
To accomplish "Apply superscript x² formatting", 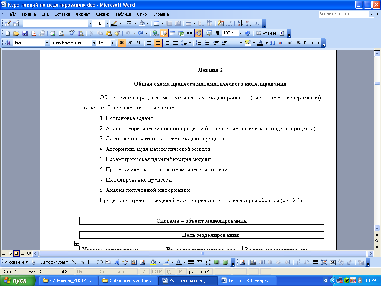I will click(x=290, y=43).
